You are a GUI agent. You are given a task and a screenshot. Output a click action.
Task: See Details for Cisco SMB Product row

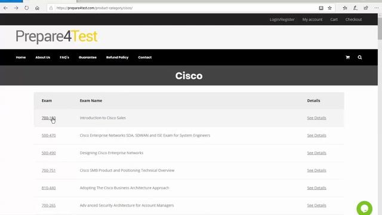pos(316,170)
